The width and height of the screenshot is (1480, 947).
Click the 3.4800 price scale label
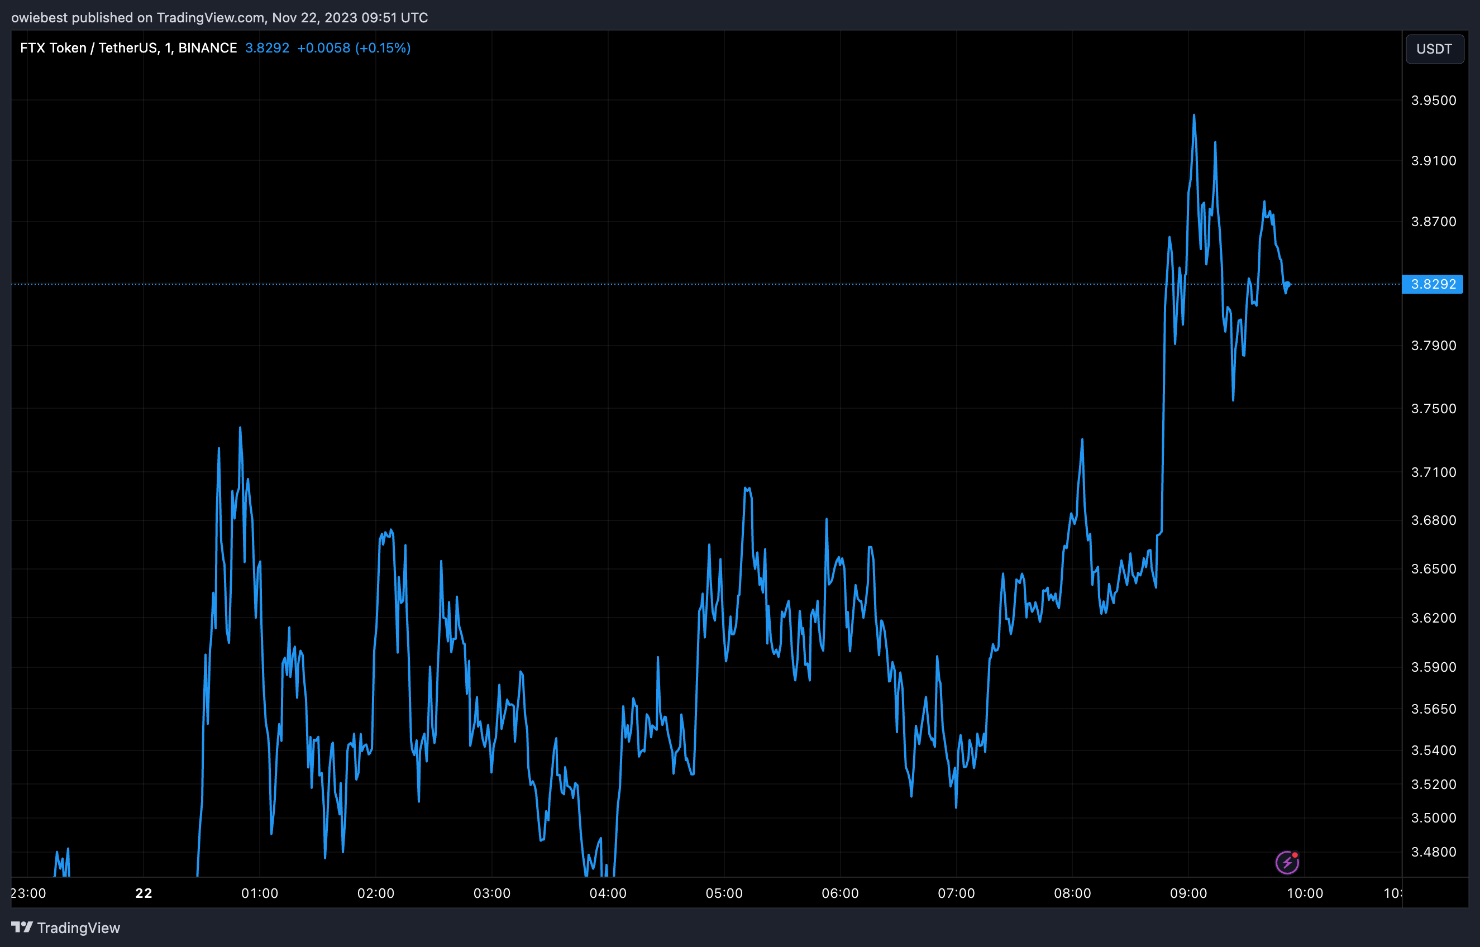(1433, 852)
